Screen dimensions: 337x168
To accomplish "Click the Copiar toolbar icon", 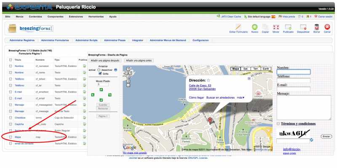I will (x=265, y=27).
